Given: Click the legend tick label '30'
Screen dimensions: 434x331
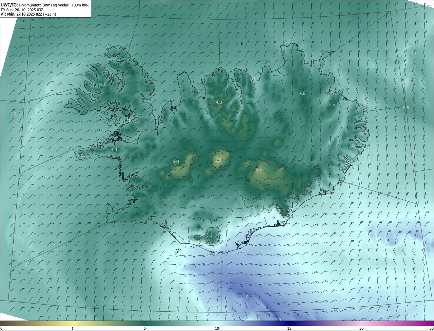Looking at the screenshot, I should [361, 328].
